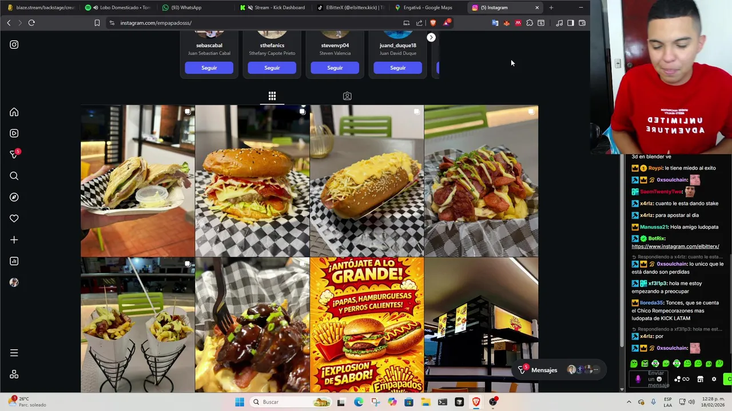Reload the page with the browser refresh icon
Screen dimensions: 732x411
tap(31, 23)
